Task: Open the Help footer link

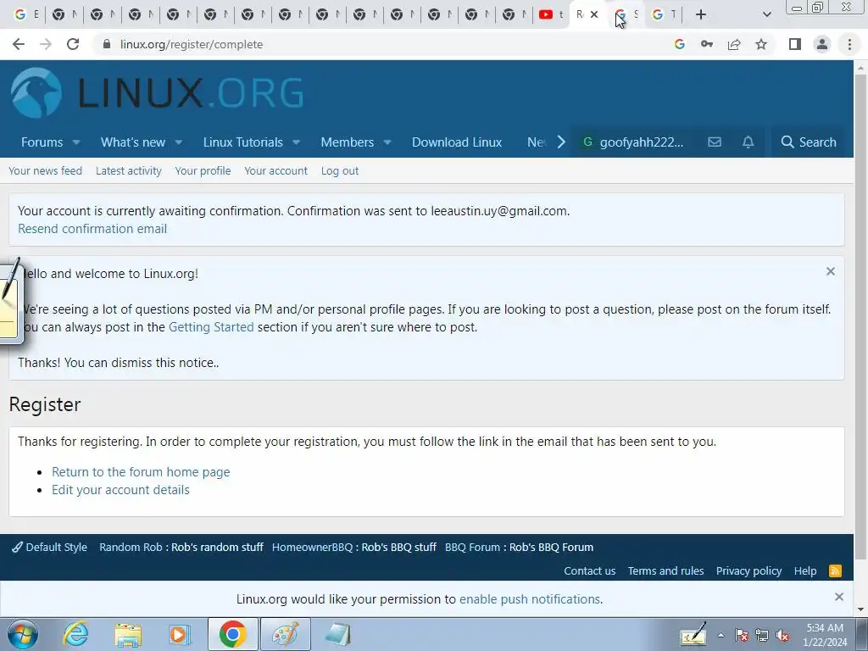Action: coord(805,570)
